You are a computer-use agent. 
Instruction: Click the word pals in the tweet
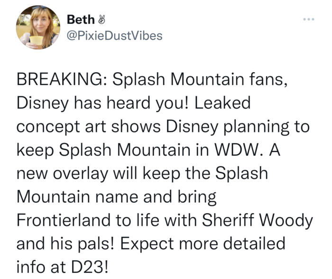click(96, 243)
